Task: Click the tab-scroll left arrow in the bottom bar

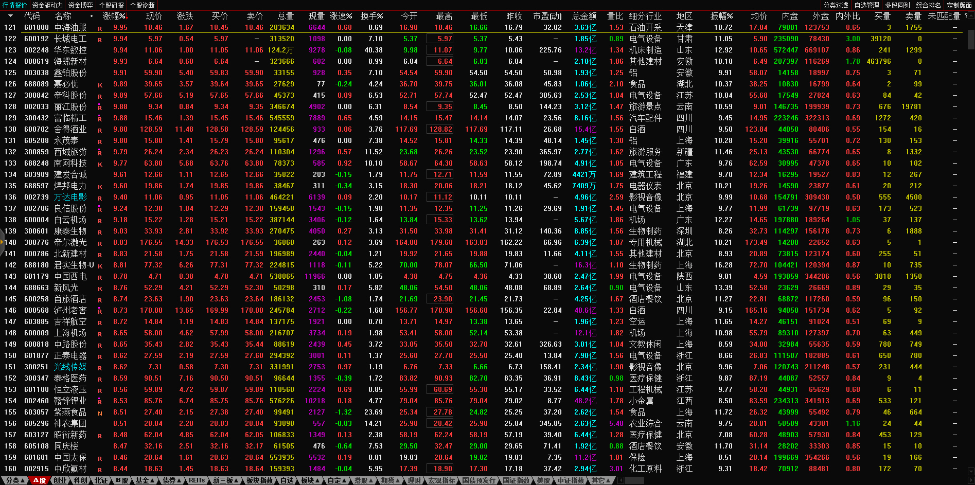Action: point(621,480)
